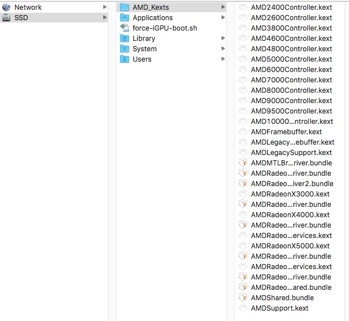Select the file name AMD8000Controller.kext
This screenshot has height=321, width=349.
click(x=291, y=90)
